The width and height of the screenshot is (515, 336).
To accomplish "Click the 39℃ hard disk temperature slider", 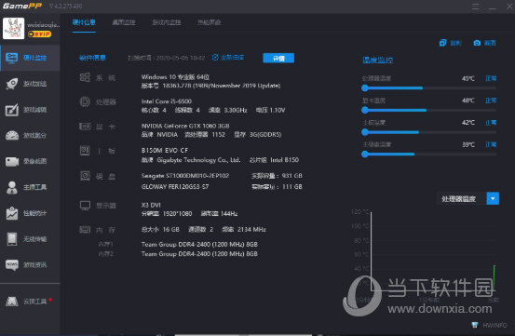I will (429, 154).
